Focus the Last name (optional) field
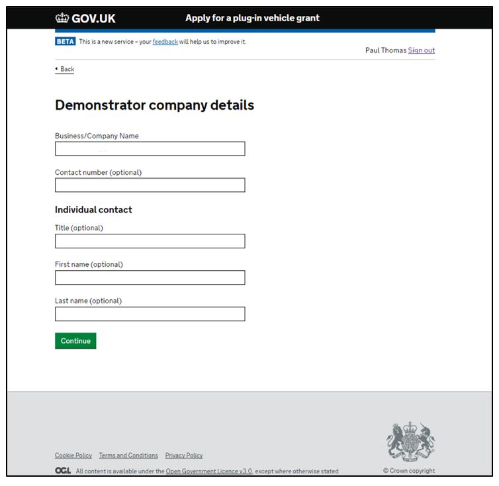499x486 pixels. (150, 314)
